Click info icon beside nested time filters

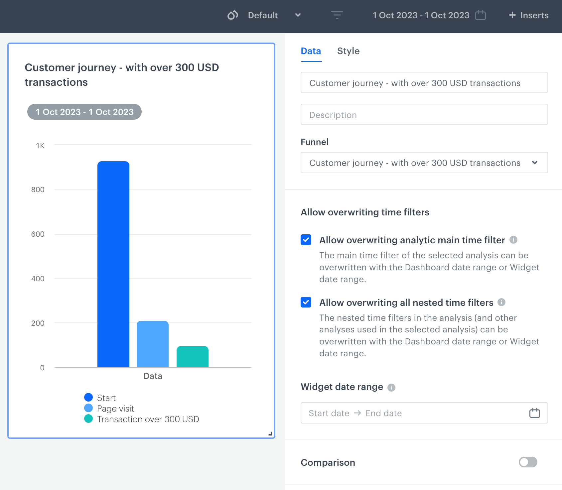[x=502, y=303]
